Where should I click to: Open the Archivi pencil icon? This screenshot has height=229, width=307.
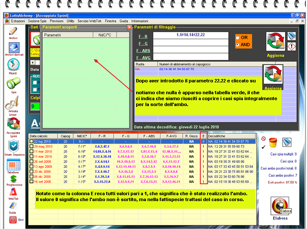click(x=13, y=31)
